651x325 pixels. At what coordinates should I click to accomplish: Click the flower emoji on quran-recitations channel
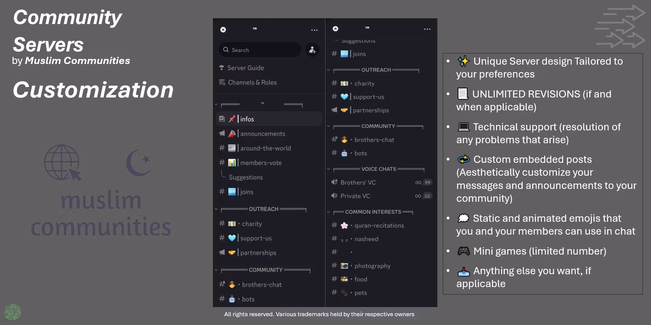[344, 225]
